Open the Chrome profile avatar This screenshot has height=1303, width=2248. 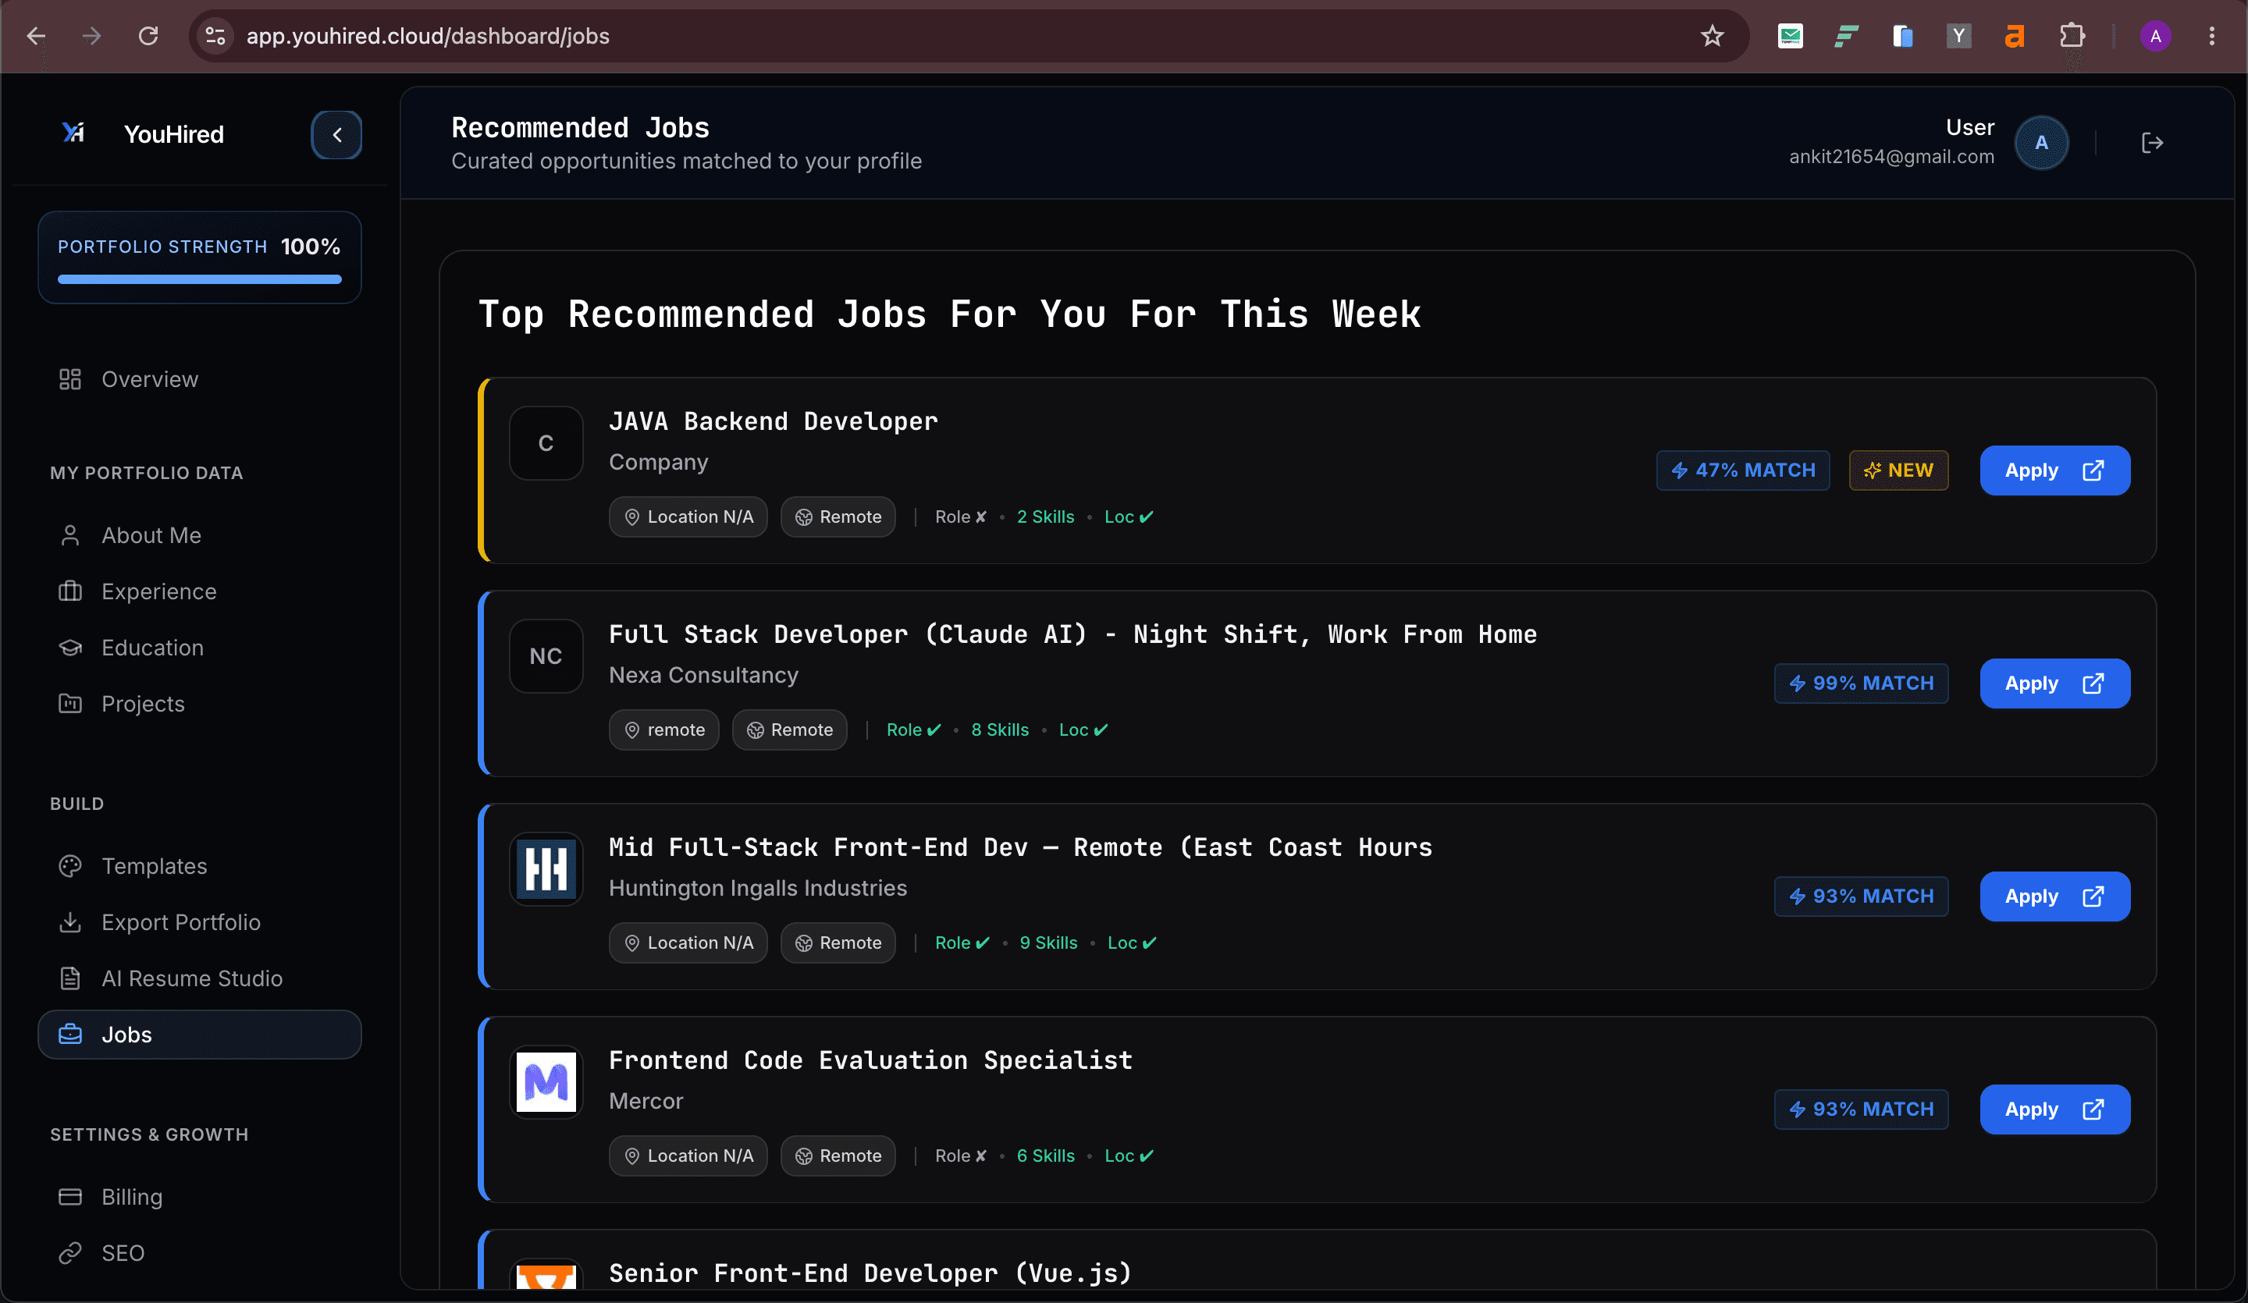(x=2155, y=36)
